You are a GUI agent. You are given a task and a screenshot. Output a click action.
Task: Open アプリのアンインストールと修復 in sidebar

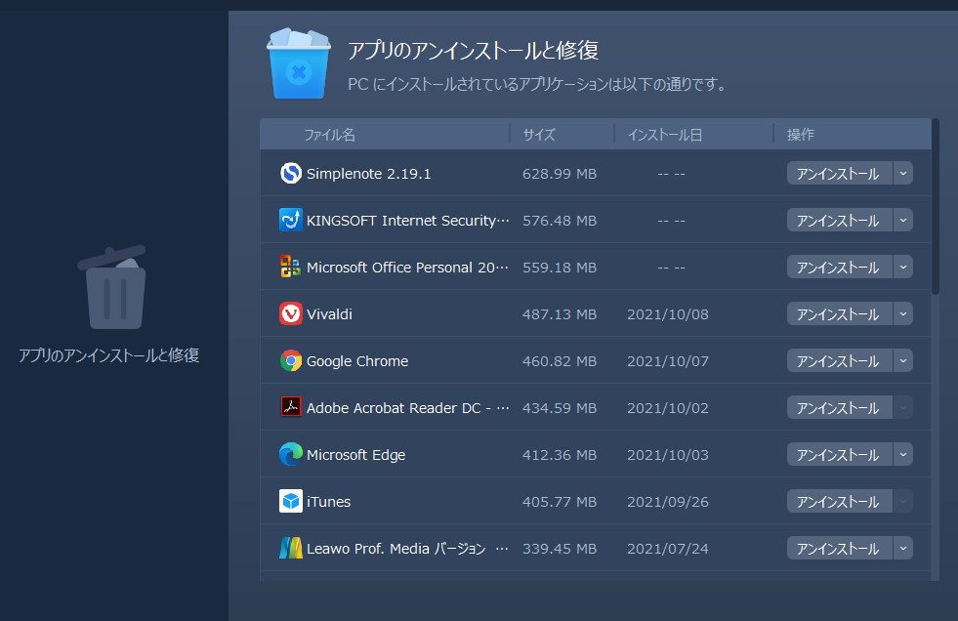(108, 355)
